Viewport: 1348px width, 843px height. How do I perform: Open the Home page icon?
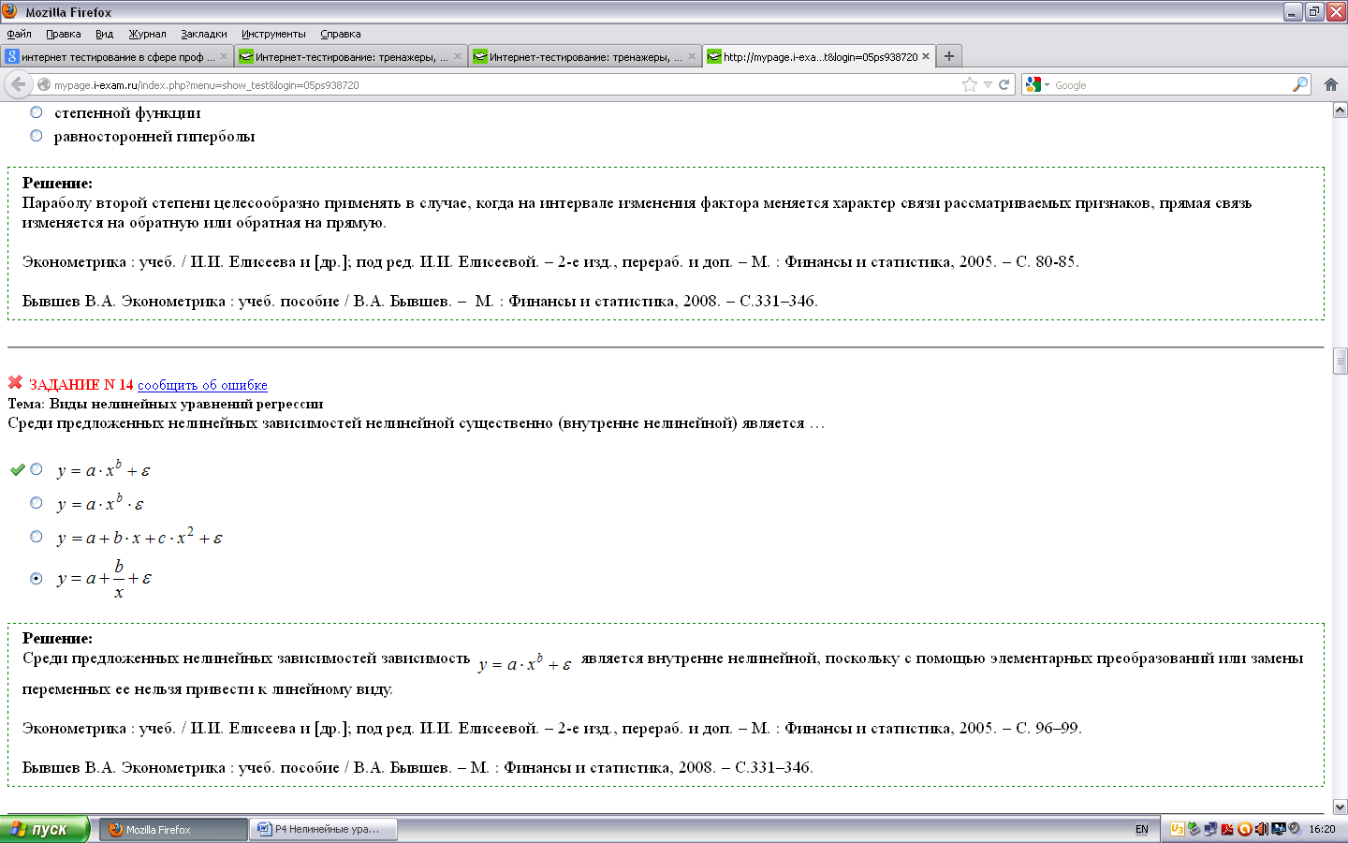click(1330, 84)
